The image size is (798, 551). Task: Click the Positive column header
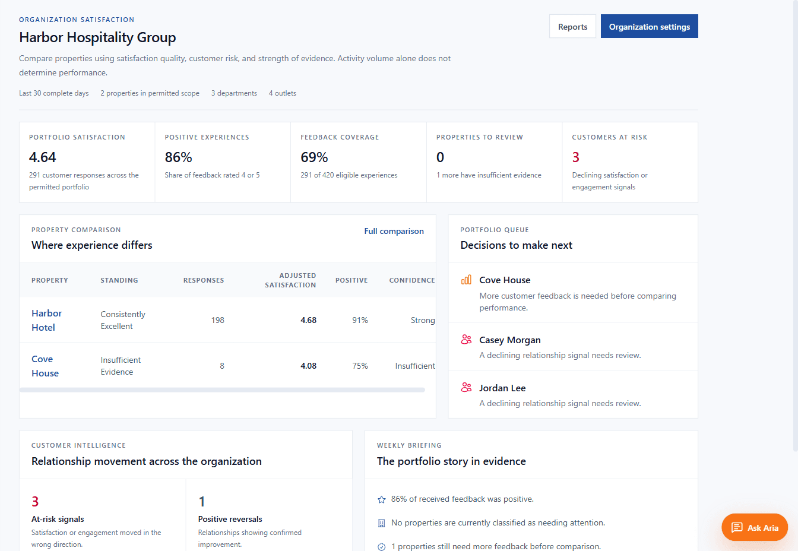351,280
